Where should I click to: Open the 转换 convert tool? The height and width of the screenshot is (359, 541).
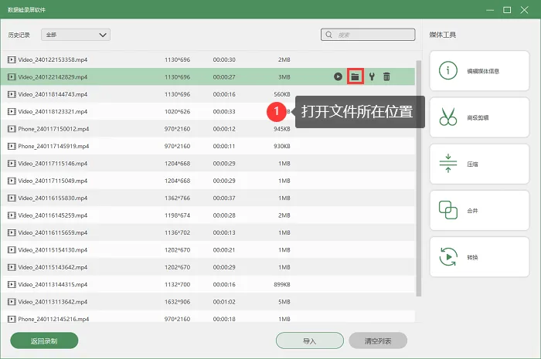coord(479,257)
